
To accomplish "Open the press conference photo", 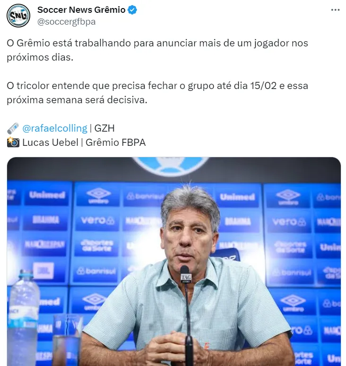I will click(174, 261).
